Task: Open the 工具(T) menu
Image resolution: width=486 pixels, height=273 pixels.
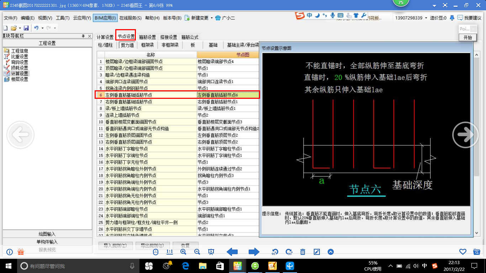Action: 63,18
